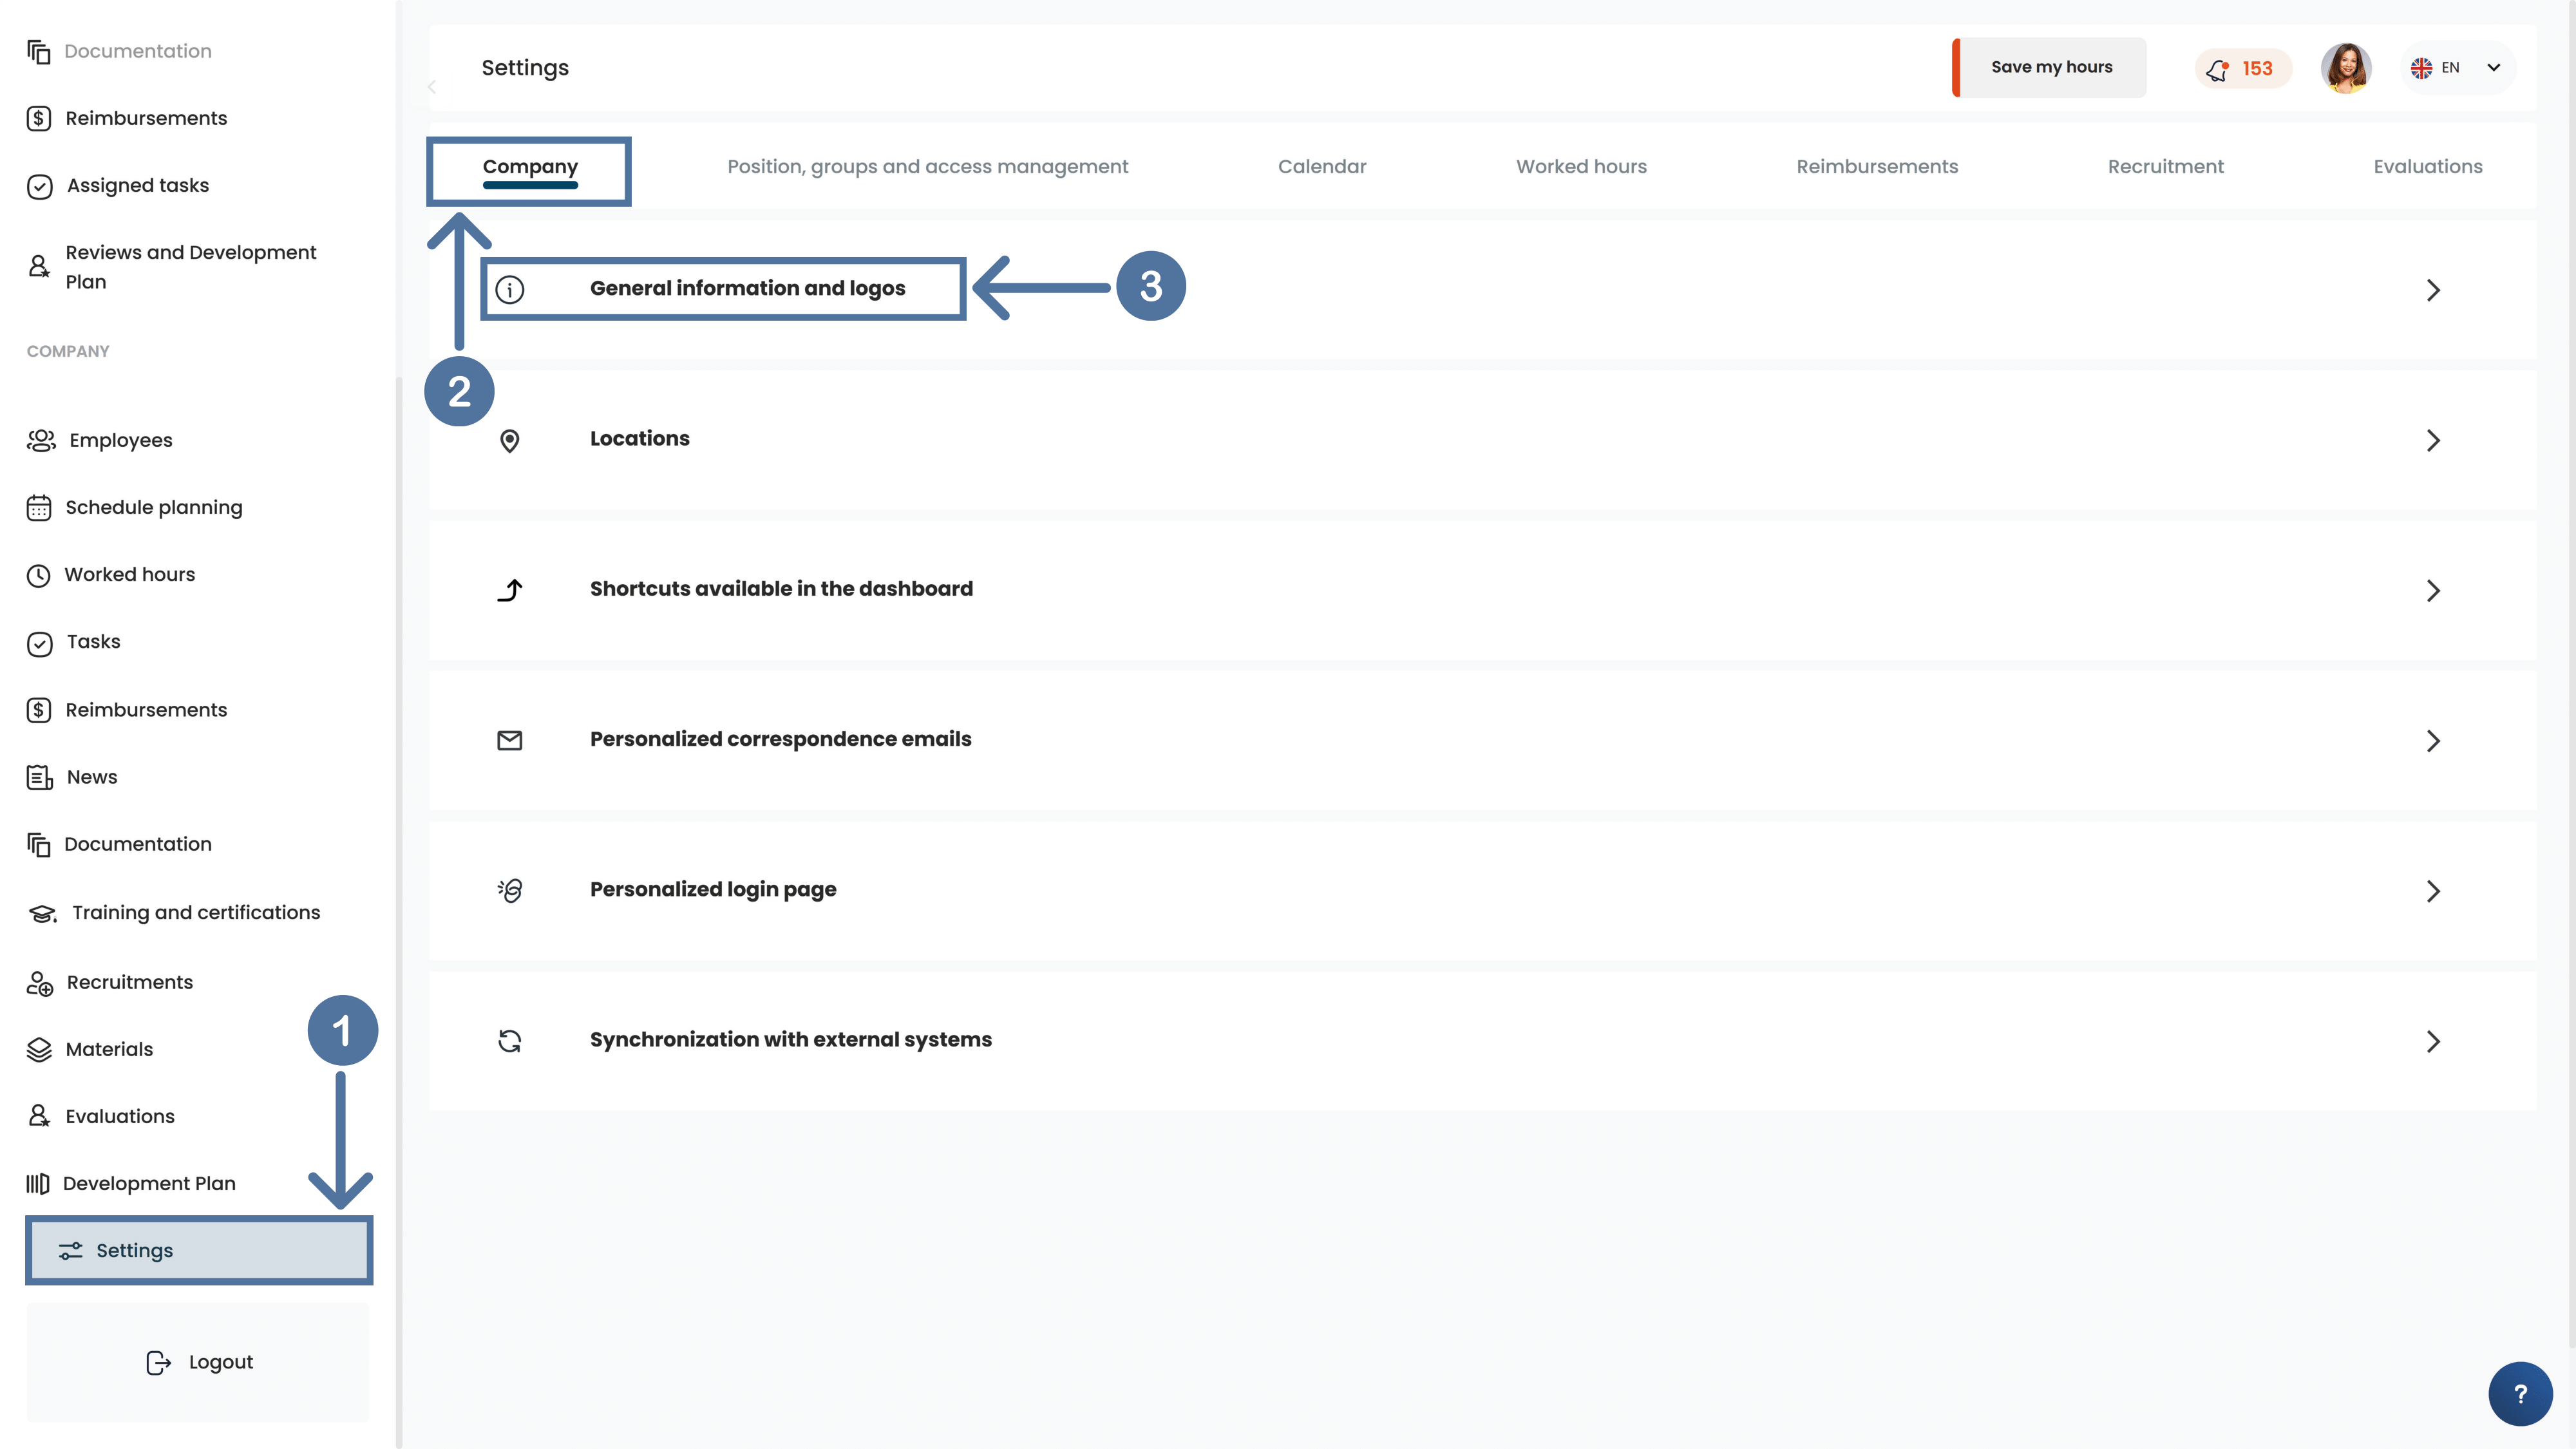This screenshot has width=2576, height=1449.
Task: Click the Assigned tasks checkmark icon
Action: coord(40,187)
